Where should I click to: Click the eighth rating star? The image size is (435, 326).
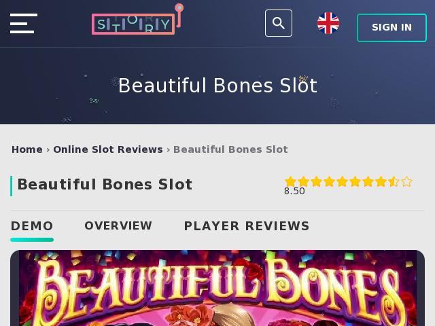coord(381,181)
